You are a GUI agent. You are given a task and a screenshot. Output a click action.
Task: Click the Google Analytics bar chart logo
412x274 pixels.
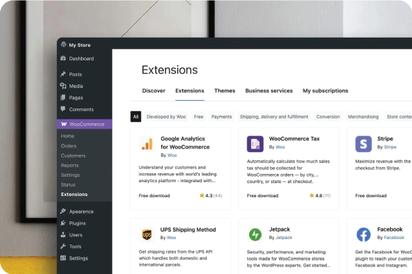coord(147,144)
